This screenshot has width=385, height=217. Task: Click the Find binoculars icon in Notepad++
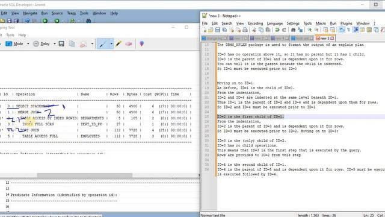[293, 30]
